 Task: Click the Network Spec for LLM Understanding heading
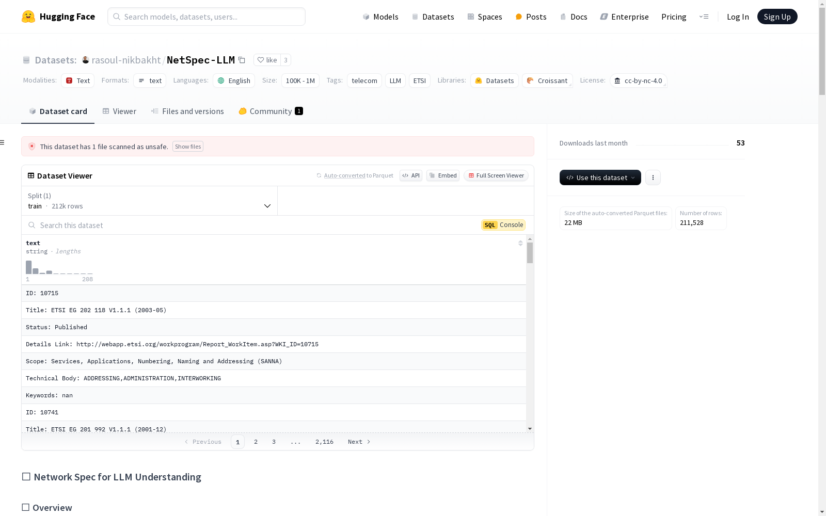[112, 477]
